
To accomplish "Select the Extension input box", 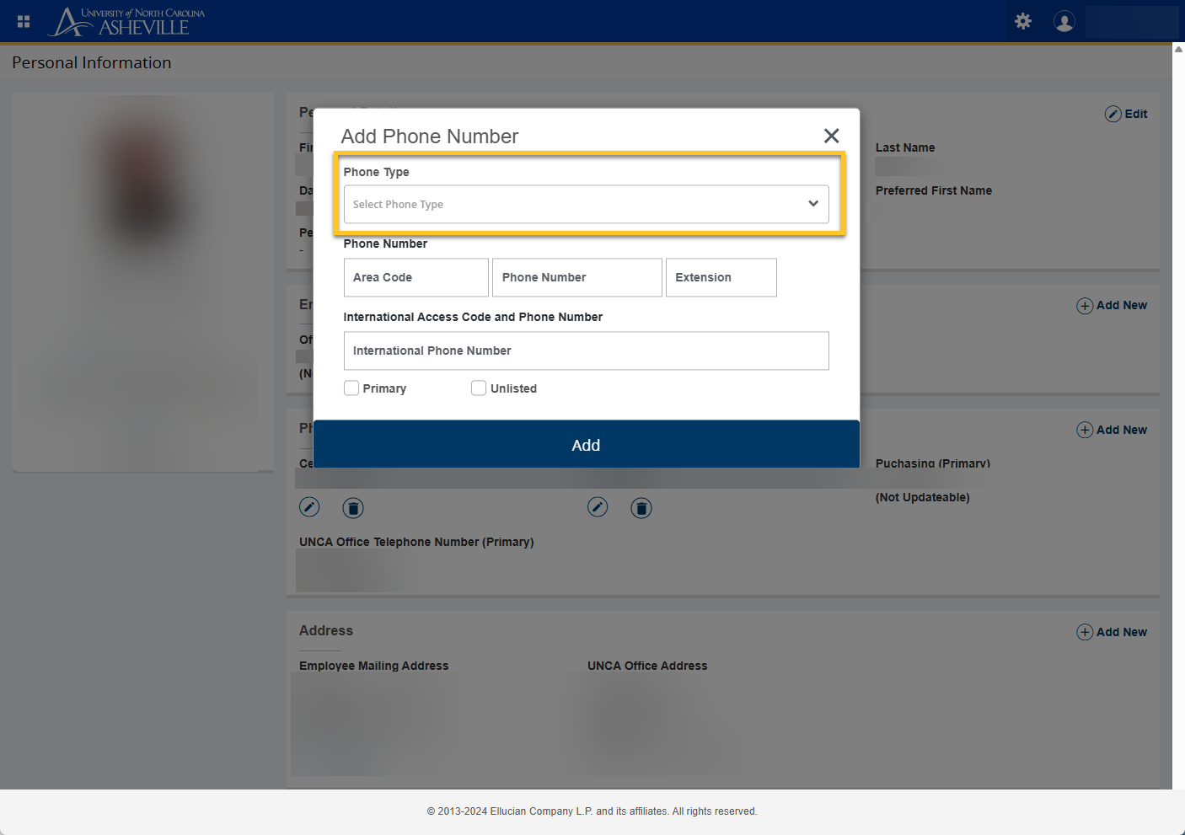I will coord(721,277).
